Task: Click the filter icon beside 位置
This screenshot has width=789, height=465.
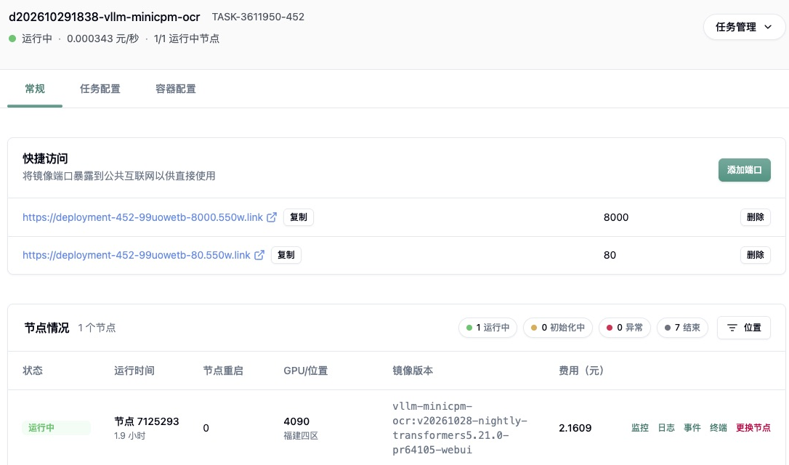Action: 732,328
